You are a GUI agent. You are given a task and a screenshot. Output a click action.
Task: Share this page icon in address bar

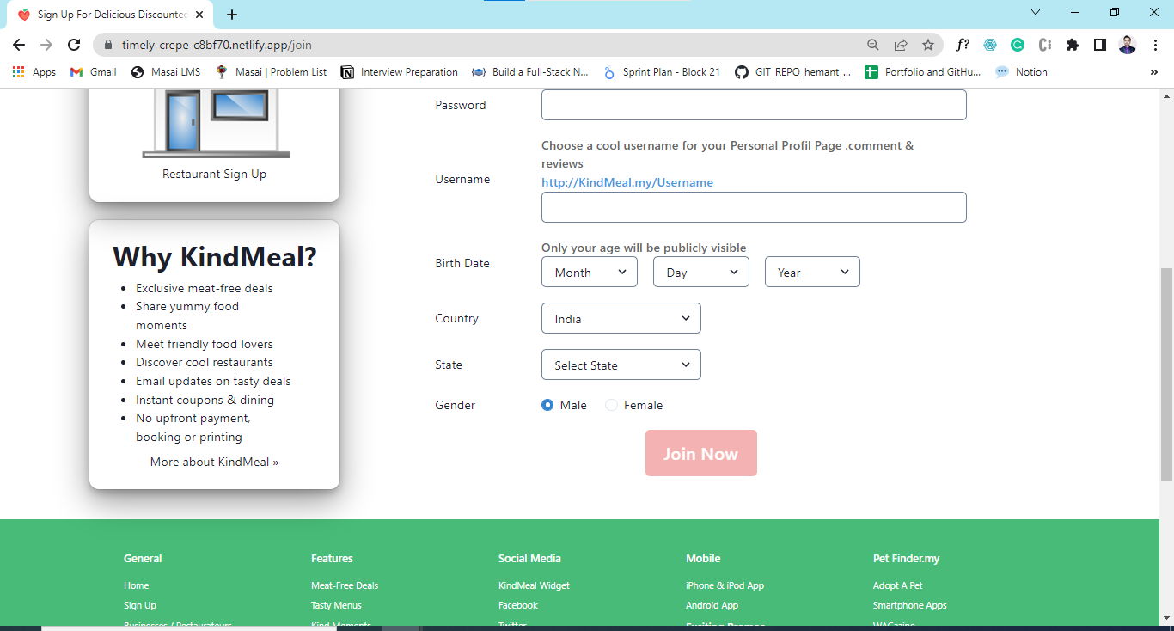[900, 45]
